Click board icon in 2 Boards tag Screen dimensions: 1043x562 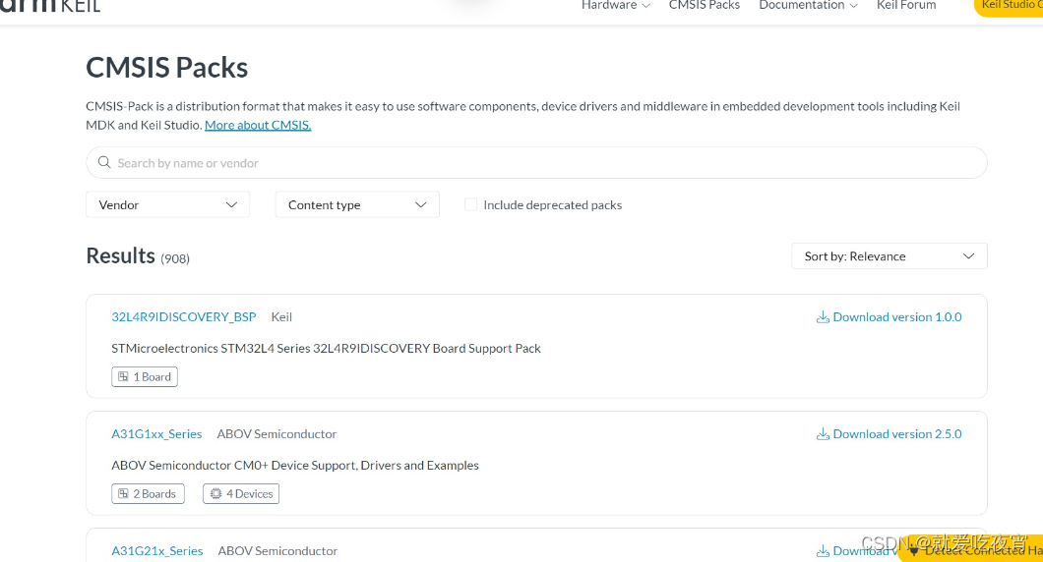[123, 493]
